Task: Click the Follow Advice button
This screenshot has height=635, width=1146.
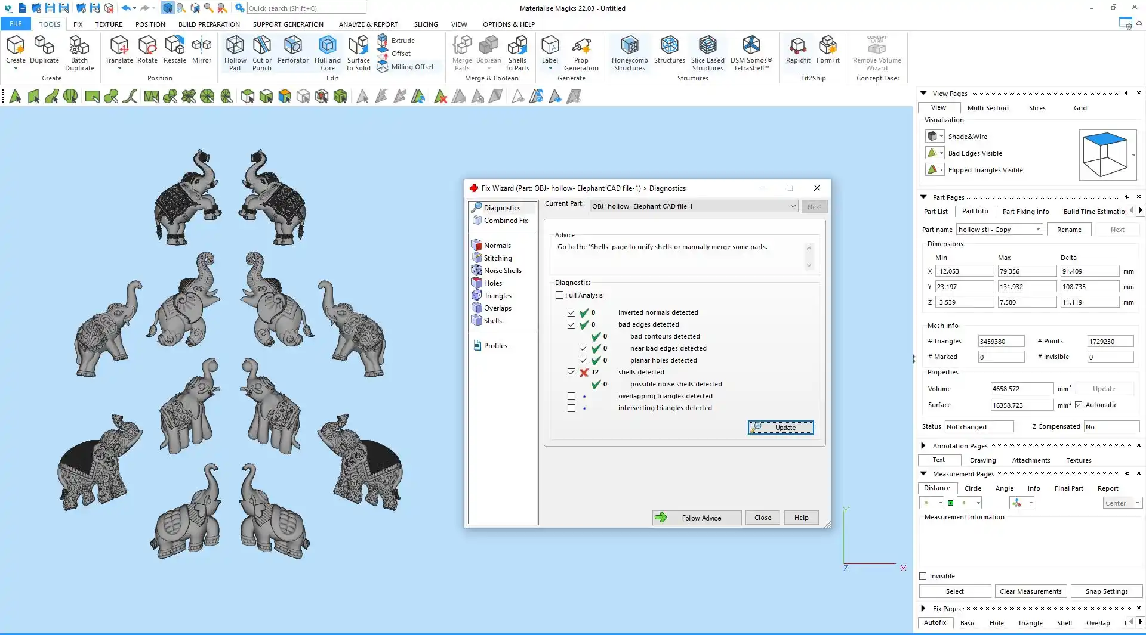Action: [x=697, y=518]
